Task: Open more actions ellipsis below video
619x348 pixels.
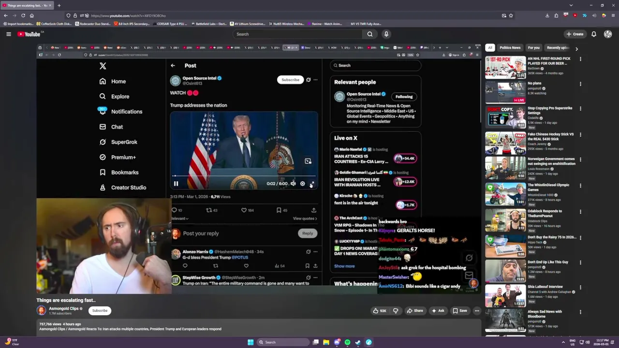Action: coord(477,311)
